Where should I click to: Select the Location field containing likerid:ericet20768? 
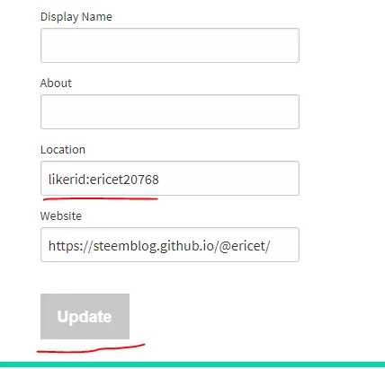tap(170, 178)
